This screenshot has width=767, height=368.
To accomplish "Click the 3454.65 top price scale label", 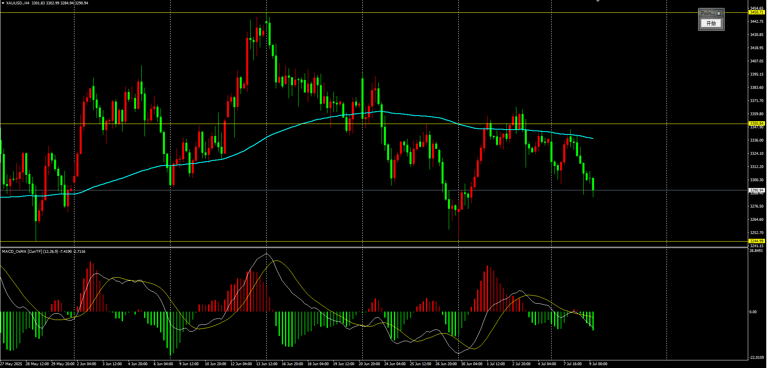I will coord(757,8).
